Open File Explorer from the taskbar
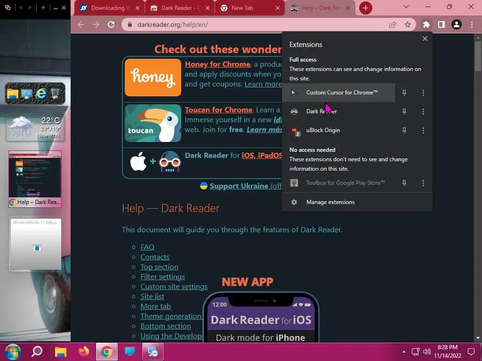482x361 pixels. [61, 352]
